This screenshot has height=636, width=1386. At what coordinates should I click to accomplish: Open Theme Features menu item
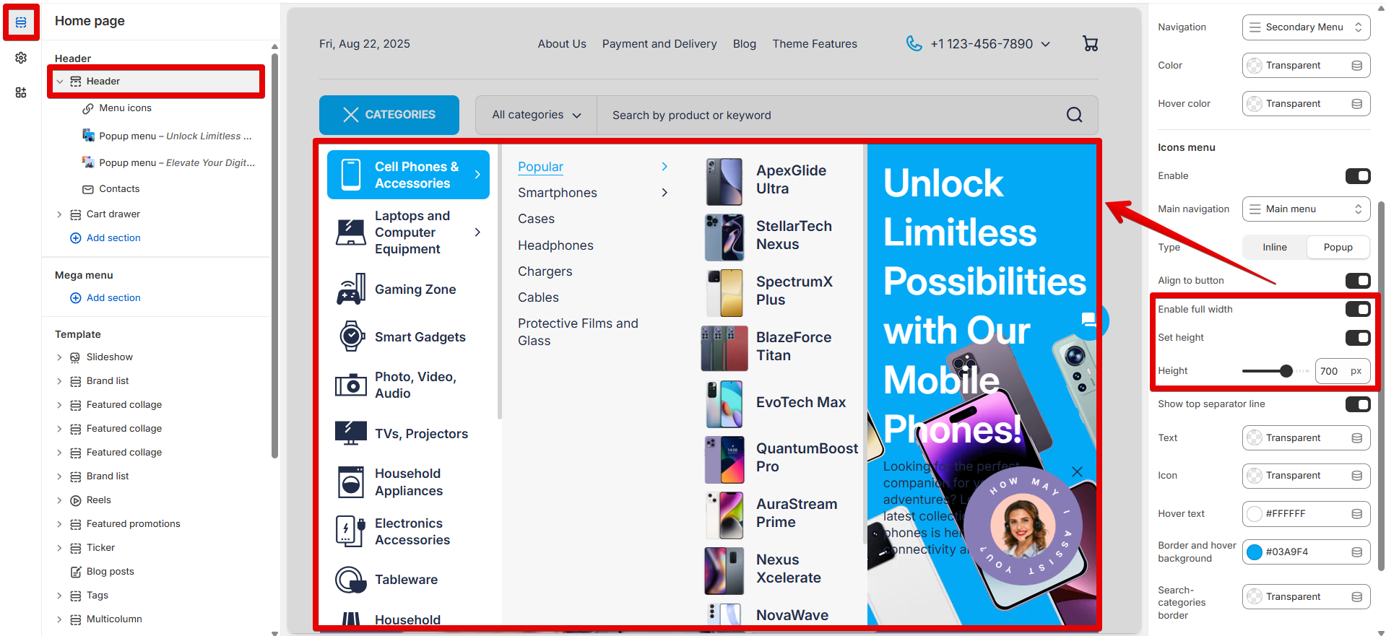click(814, 44)
